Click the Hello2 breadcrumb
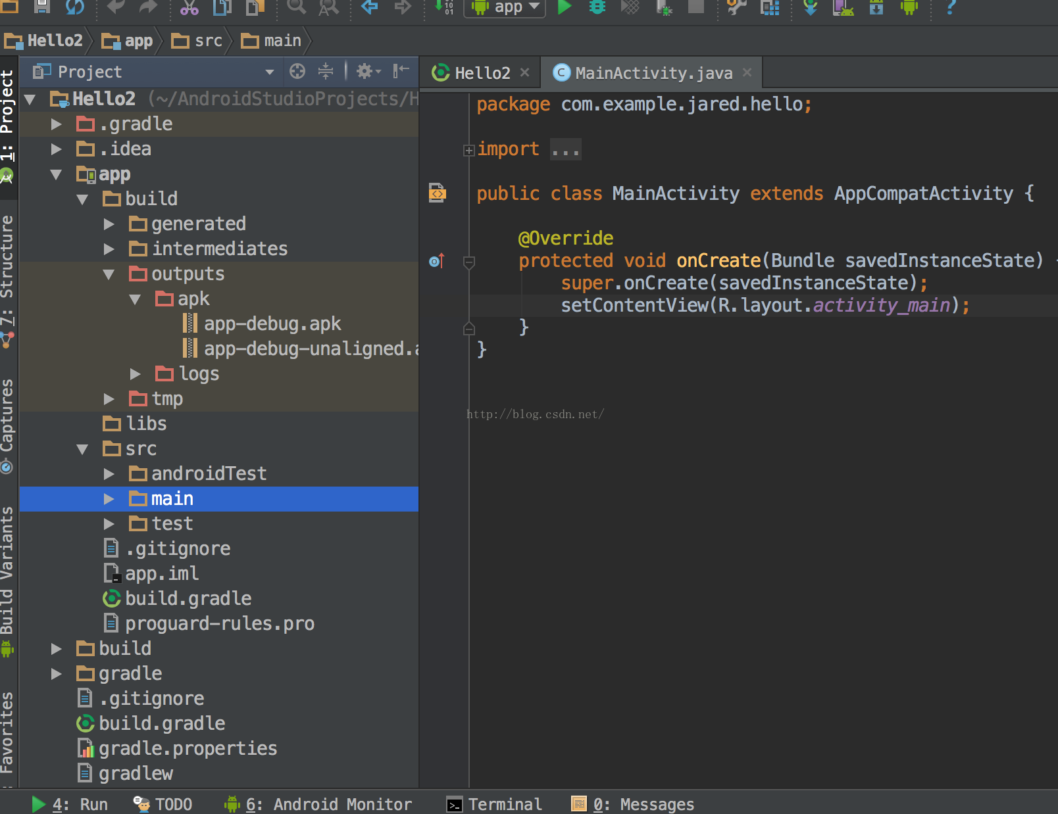1058x814 pixels. tap(43, 41)
